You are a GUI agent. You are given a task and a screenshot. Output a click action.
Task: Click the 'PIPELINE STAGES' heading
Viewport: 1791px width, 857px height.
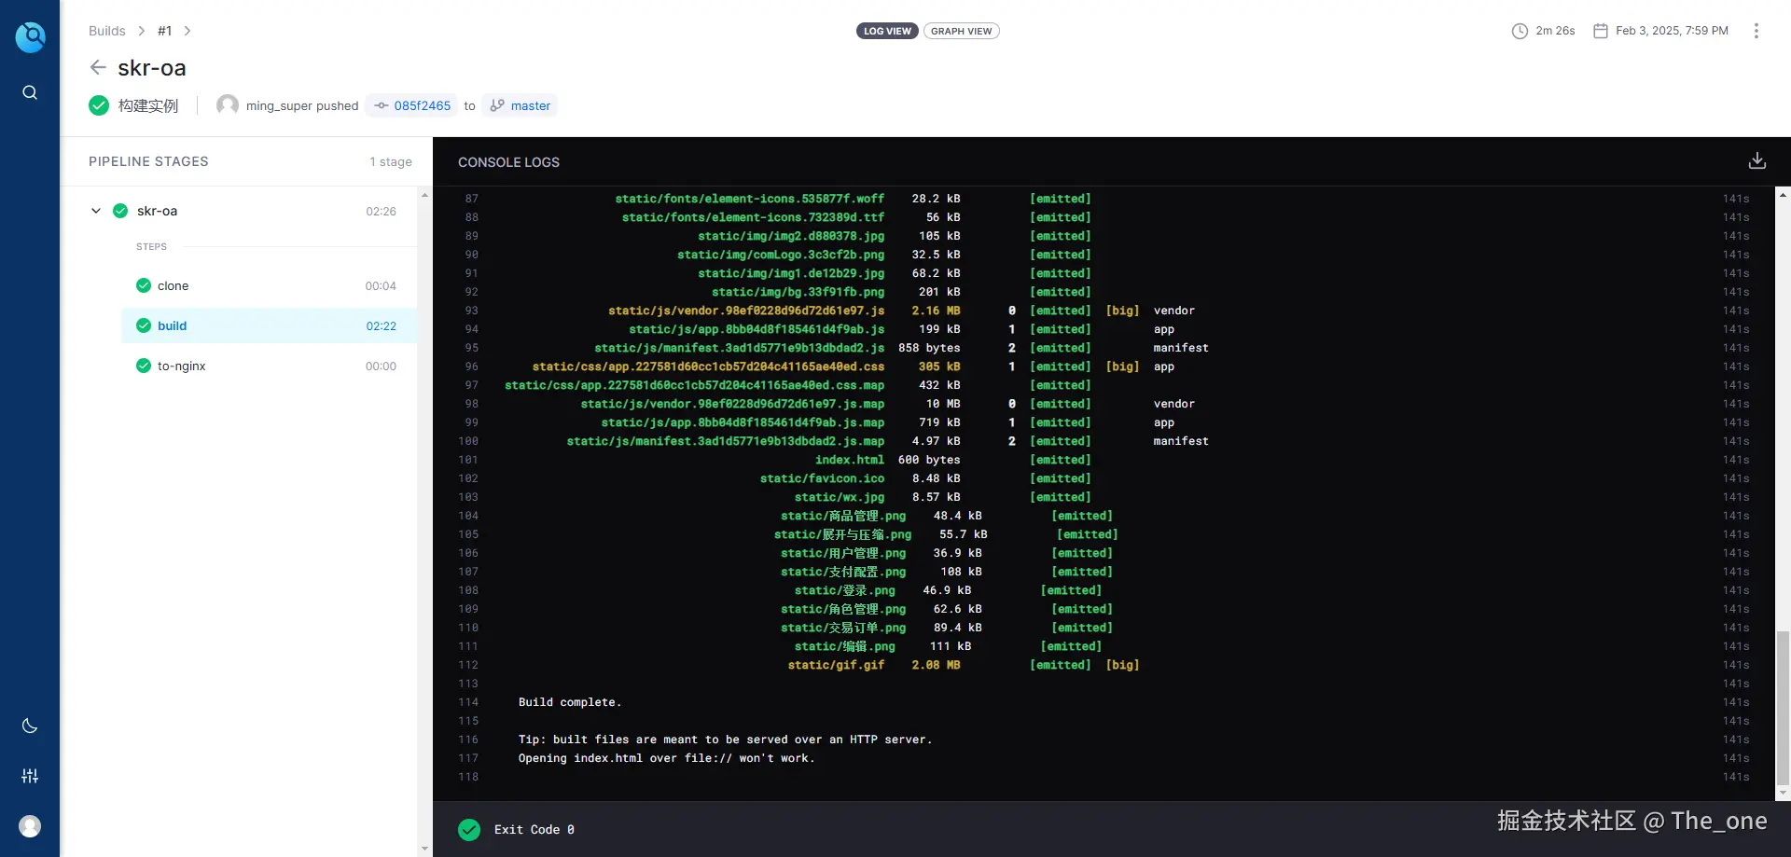point(148,161)
